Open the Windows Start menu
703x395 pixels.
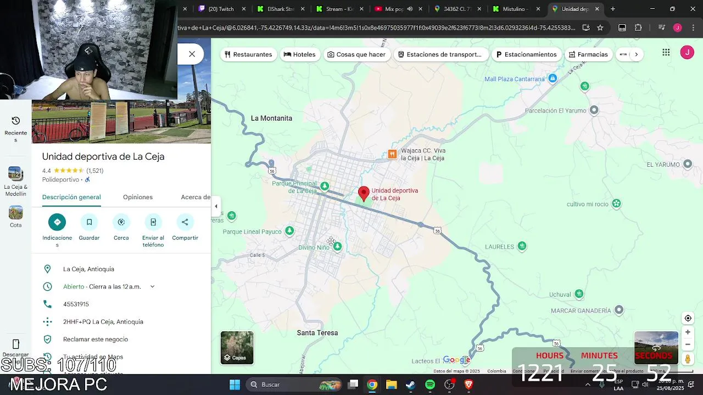(235, 385)
